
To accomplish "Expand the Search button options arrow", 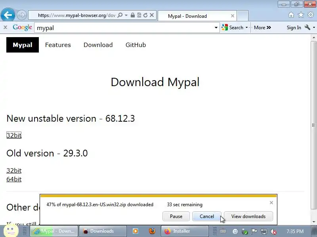I will click(246, 28).
